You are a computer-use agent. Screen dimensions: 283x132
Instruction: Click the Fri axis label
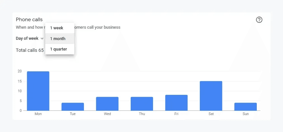176,114
